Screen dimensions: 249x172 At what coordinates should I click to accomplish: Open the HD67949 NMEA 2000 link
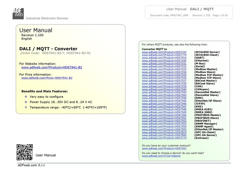[x=164, y=112]
